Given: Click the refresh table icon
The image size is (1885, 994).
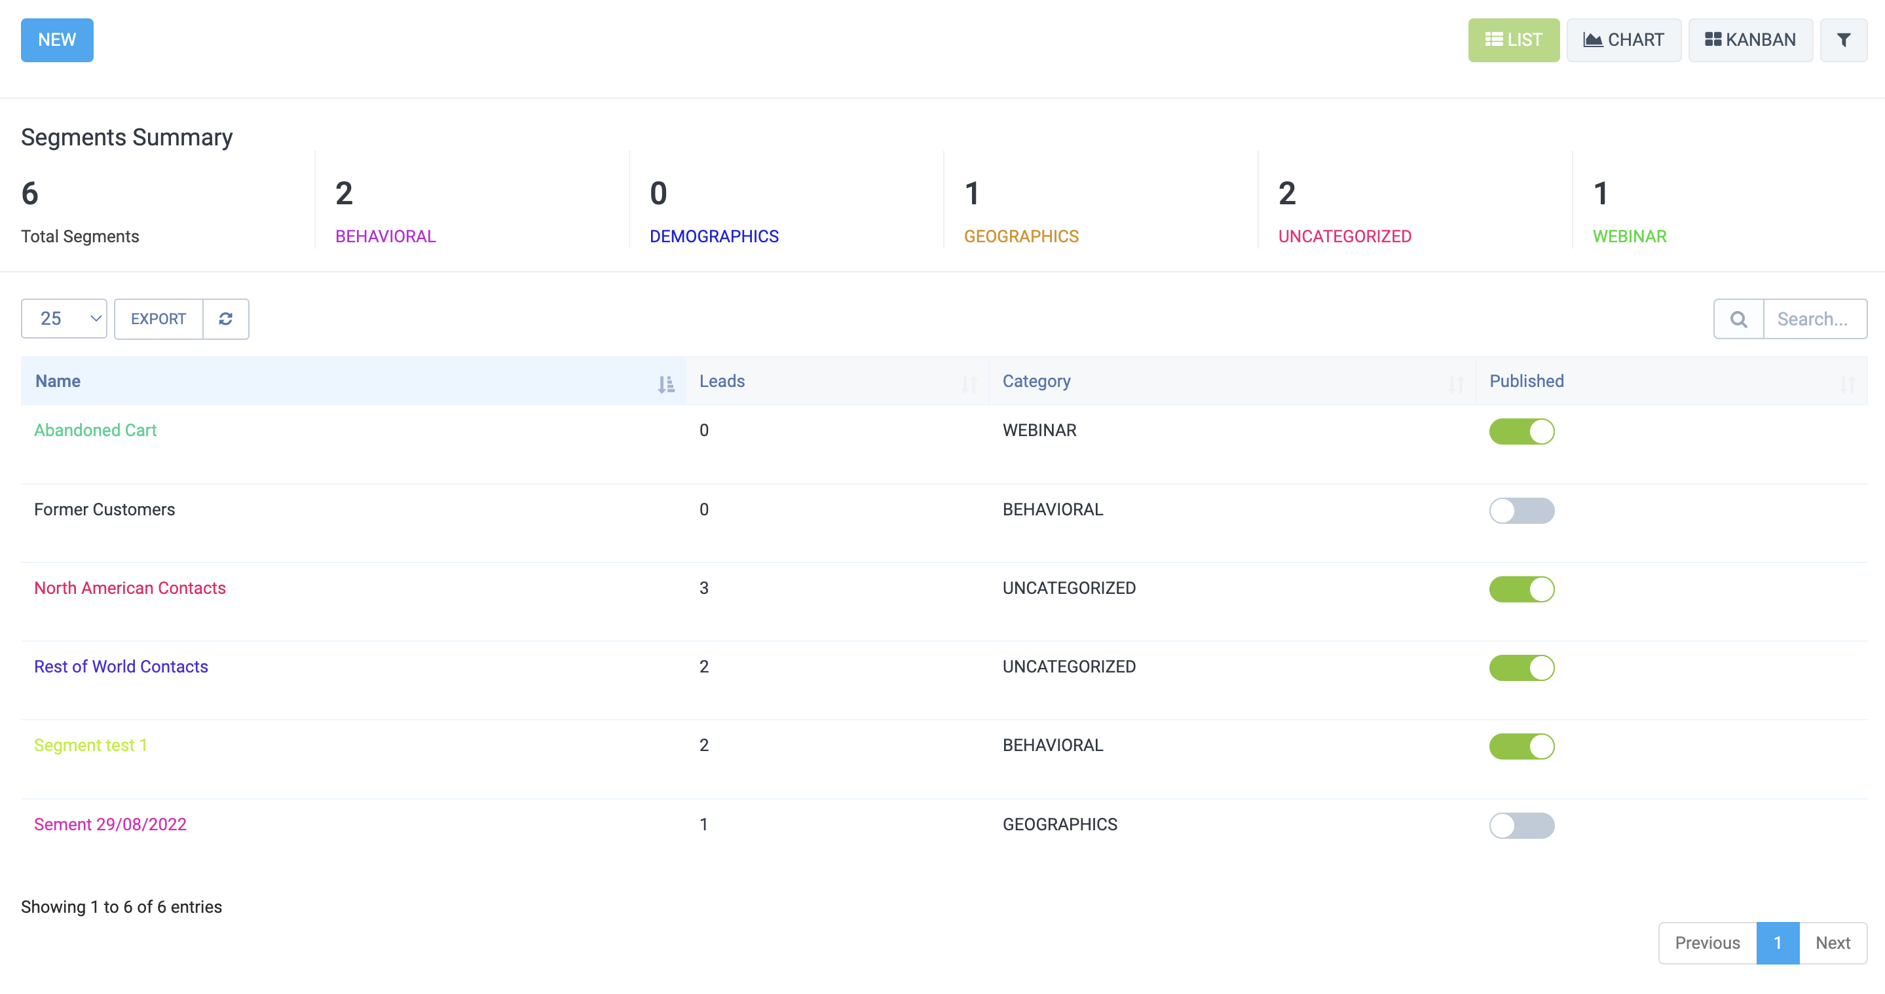Looking at the screenshot, I should coord(225,319).
